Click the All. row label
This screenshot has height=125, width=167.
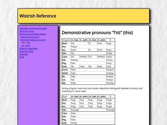coord(66,77)
